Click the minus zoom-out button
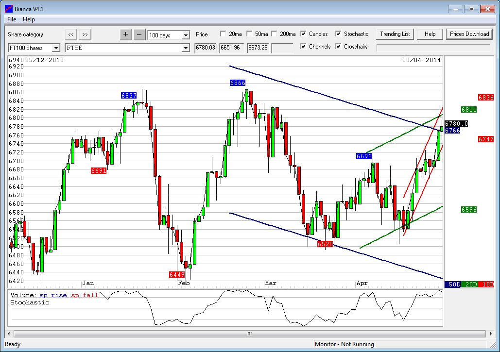Image resolution: width=500 pixels, height=352 pixels. point(139,34)
